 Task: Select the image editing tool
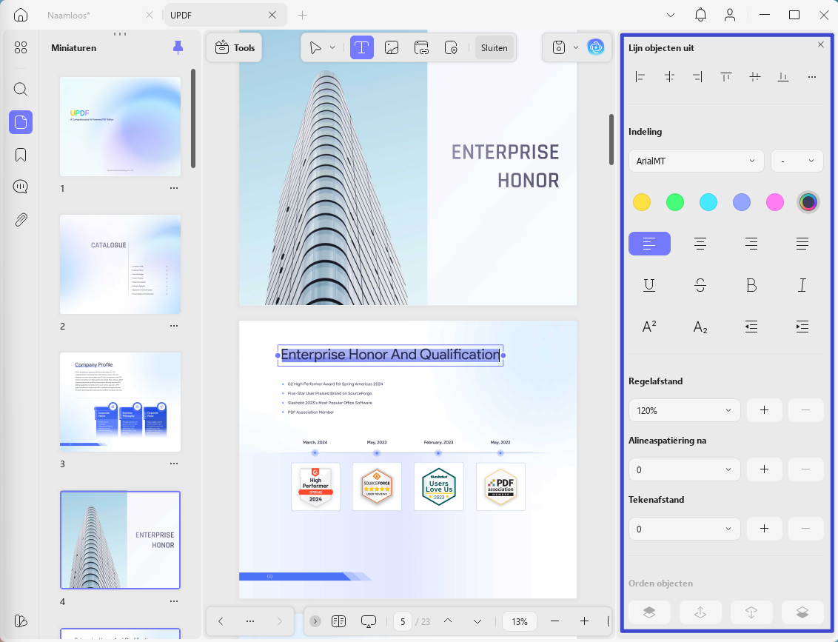[392, 47]
